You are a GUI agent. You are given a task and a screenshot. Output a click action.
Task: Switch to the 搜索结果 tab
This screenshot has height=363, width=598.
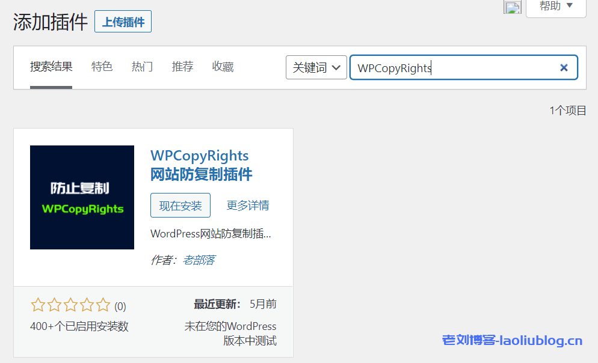tap(51, 67)
